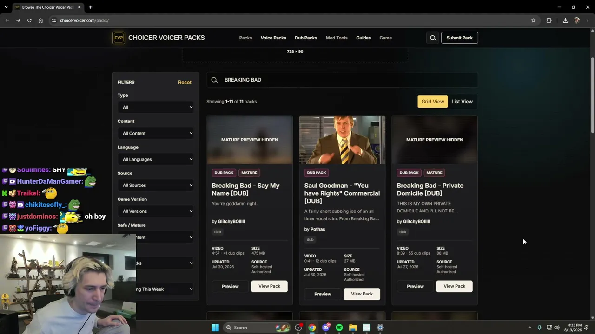The height and width of the screenshot is (334, 595).
Task: Open the Windows Start menu
Action: point(215,328)
